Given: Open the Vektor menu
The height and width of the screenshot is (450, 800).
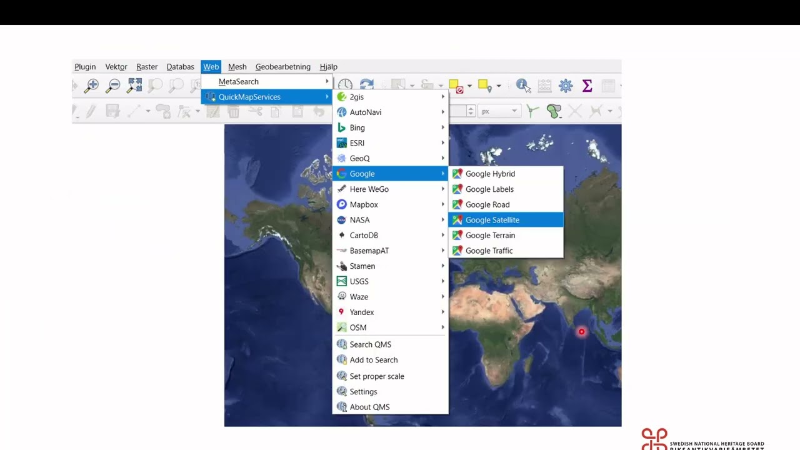Looking at the screenshot, I should (x=116, y=67).
